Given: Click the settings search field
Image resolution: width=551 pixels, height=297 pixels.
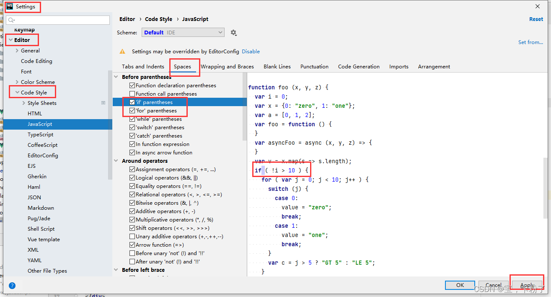Looking at the screenshot, I should pos(58,20).
